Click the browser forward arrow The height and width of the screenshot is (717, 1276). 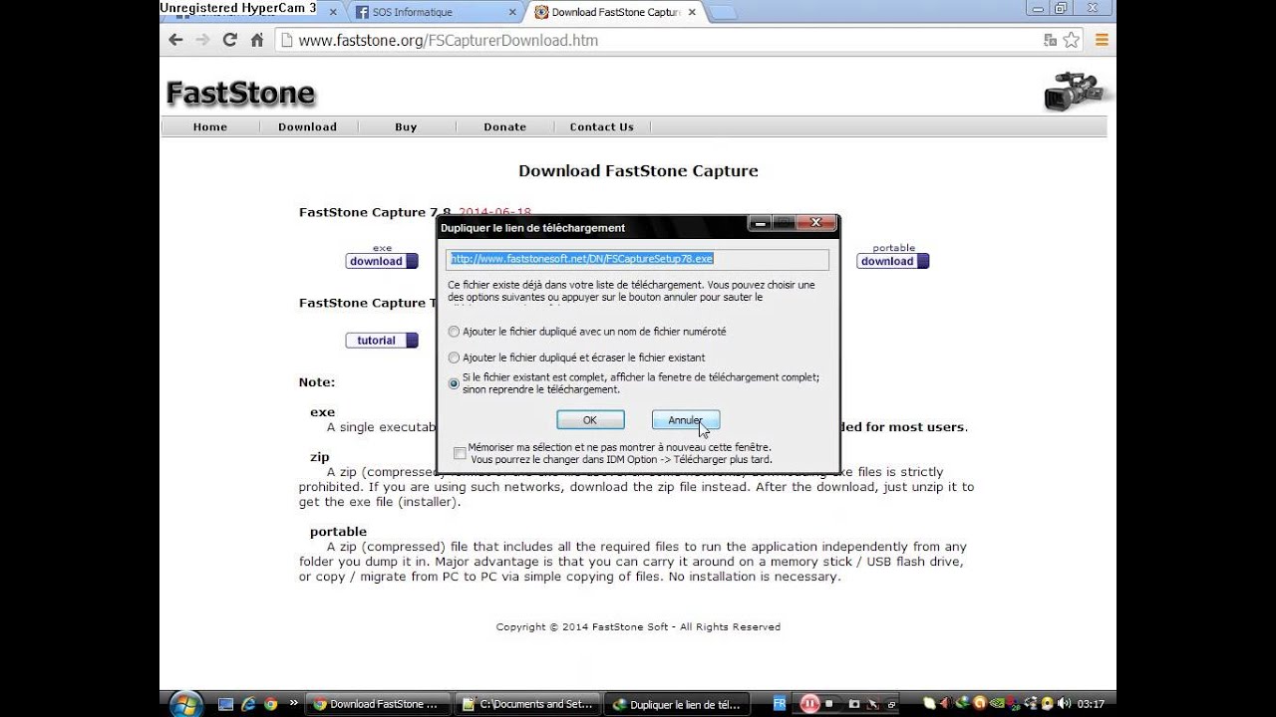(x=203, y=40)
